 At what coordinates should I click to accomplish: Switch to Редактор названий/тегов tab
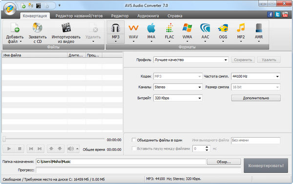tap(79, 16)
